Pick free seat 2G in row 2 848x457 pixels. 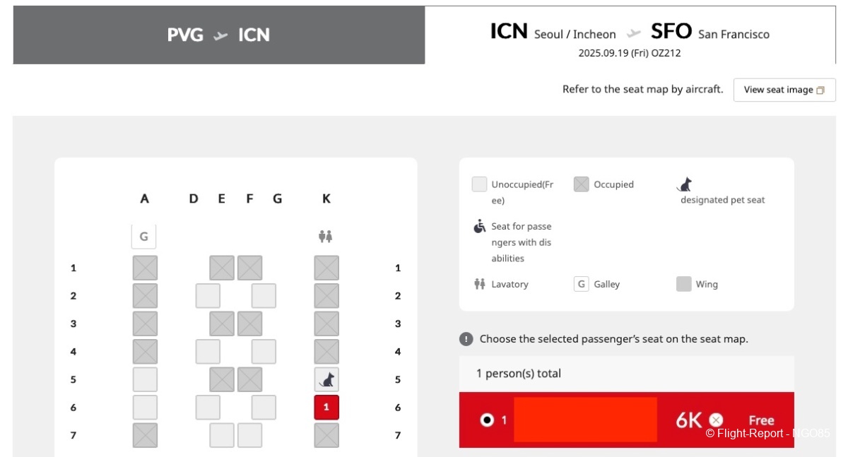(x=264, y=296)
